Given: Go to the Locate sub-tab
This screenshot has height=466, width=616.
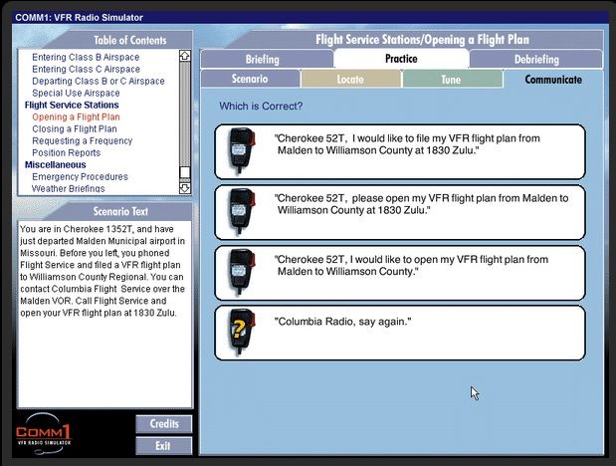Looking at the screenshot, I should [350, 79].
